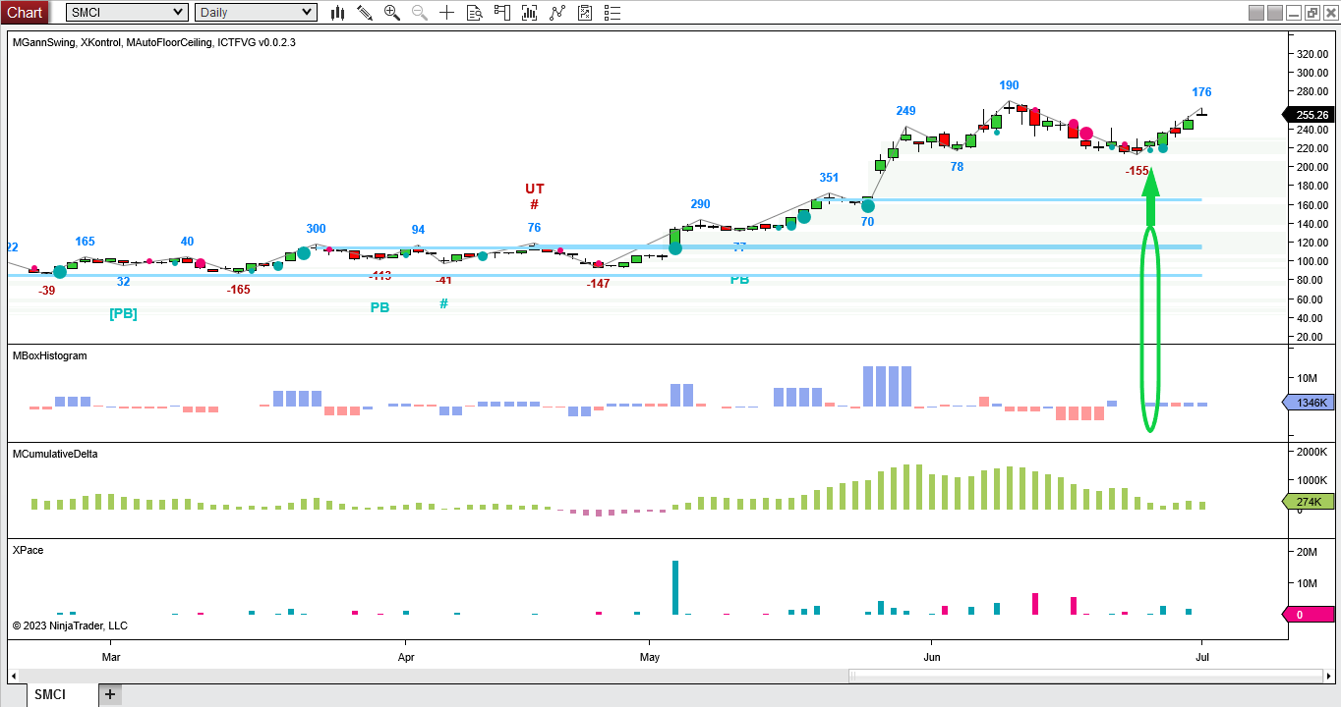Select the XPace panel label

coord(28,550)
